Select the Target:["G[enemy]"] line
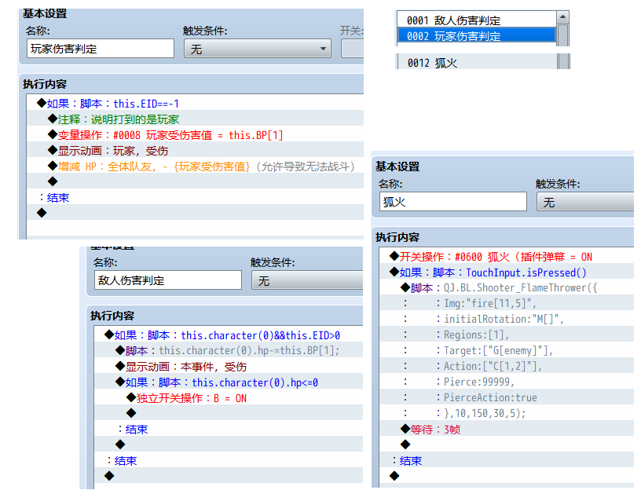The width and height of the screenshot is (641, 490). point(507,350)
